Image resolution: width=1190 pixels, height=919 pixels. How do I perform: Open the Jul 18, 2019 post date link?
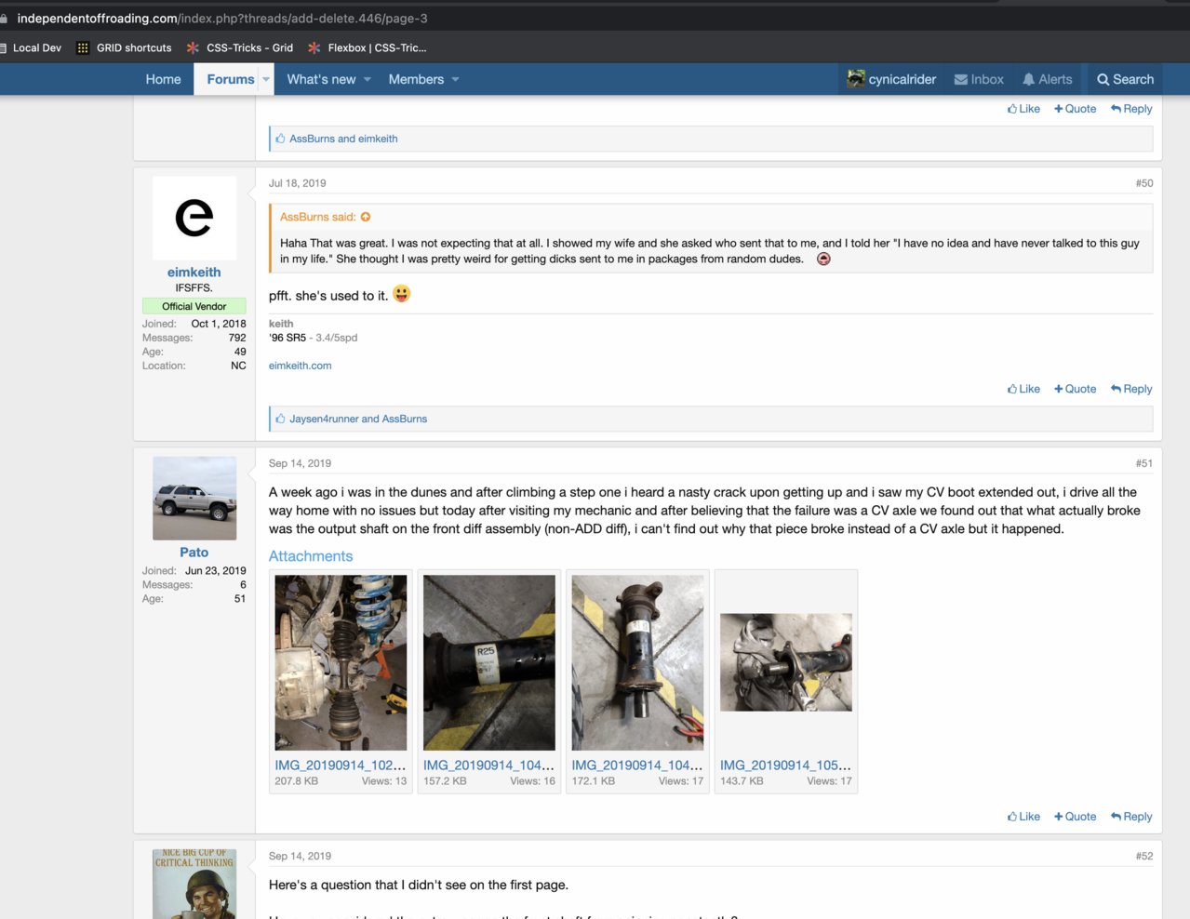[x=298, y=183]
